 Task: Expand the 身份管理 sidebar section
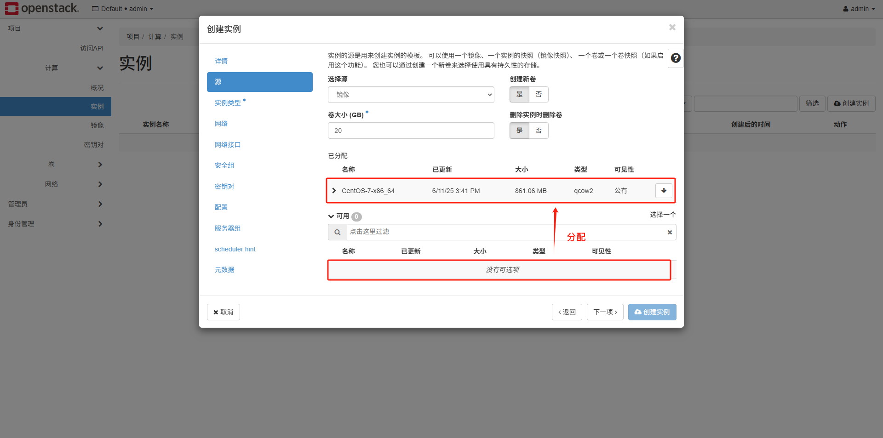tap(56, 224)
